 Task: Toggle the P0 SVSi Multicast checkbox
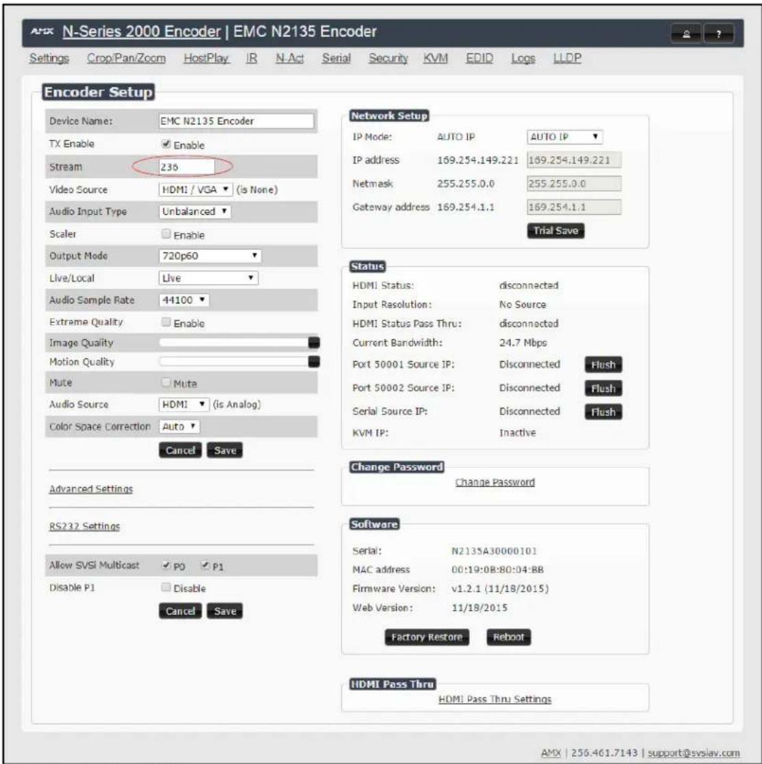166,565
